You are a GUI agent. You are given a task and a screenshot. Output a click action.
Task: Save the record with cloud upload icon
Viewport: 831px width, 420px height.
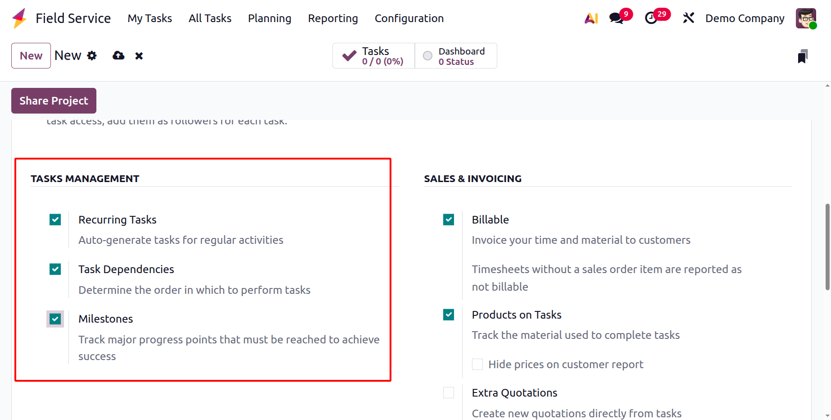click(118, 55)
